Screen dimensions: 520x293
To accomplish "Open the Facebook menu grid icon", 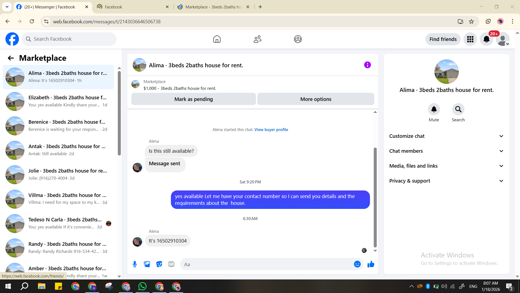I will [x=470, y=39].
